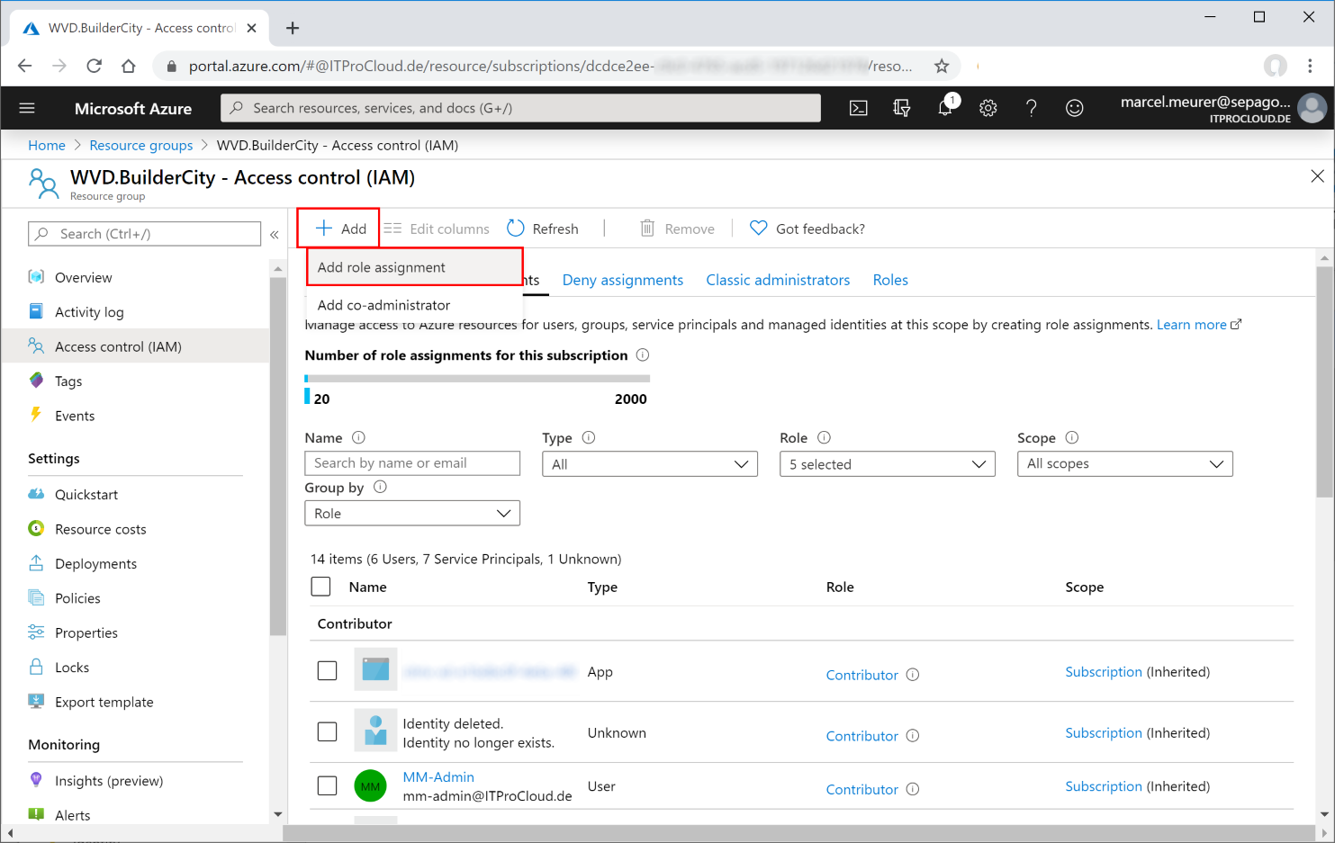Open the Role filter showing 5 selected
Screen dimensions: 1335x843
coord(888,464)
